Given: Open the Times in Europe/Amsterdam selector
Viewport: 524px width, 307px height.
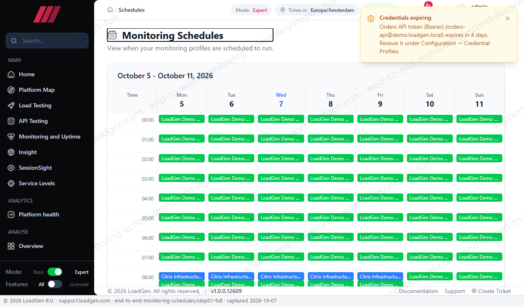Looking at the screenshot, I should pos(317,10).
